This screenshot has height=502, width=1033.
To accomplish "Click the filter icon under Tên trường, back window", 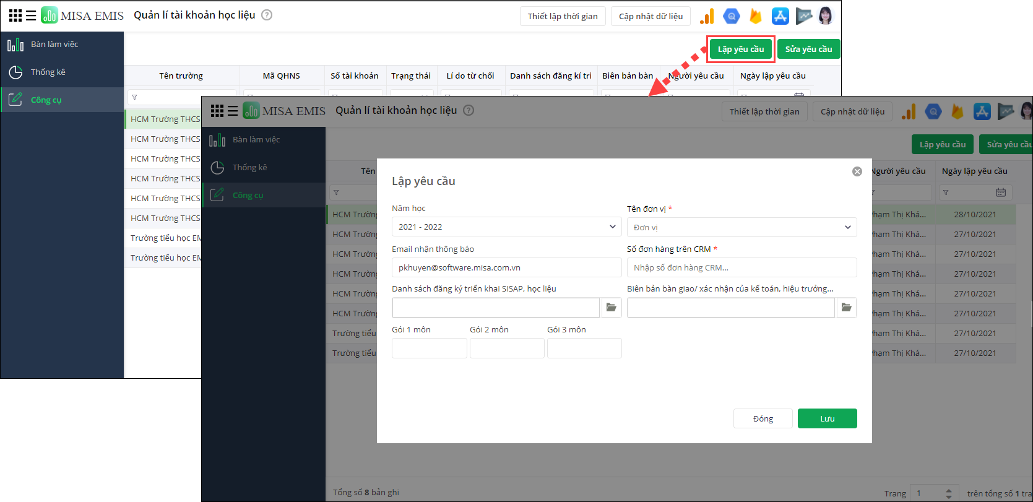I will pos(134,97).
